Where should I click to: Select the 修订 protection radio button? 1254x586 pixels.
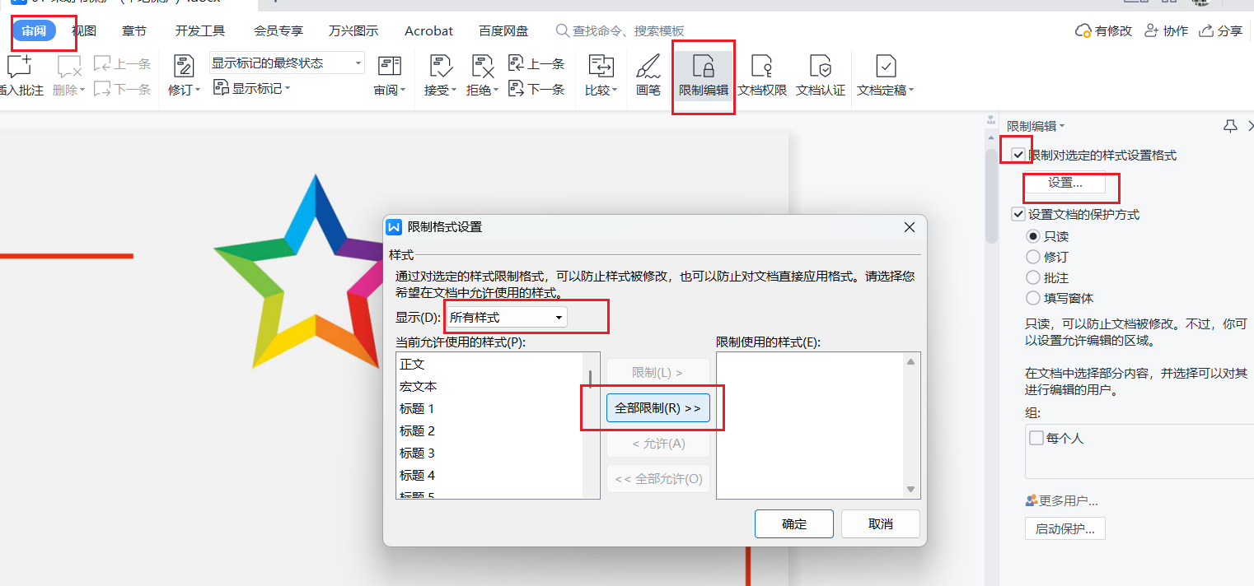(1034, 257)
